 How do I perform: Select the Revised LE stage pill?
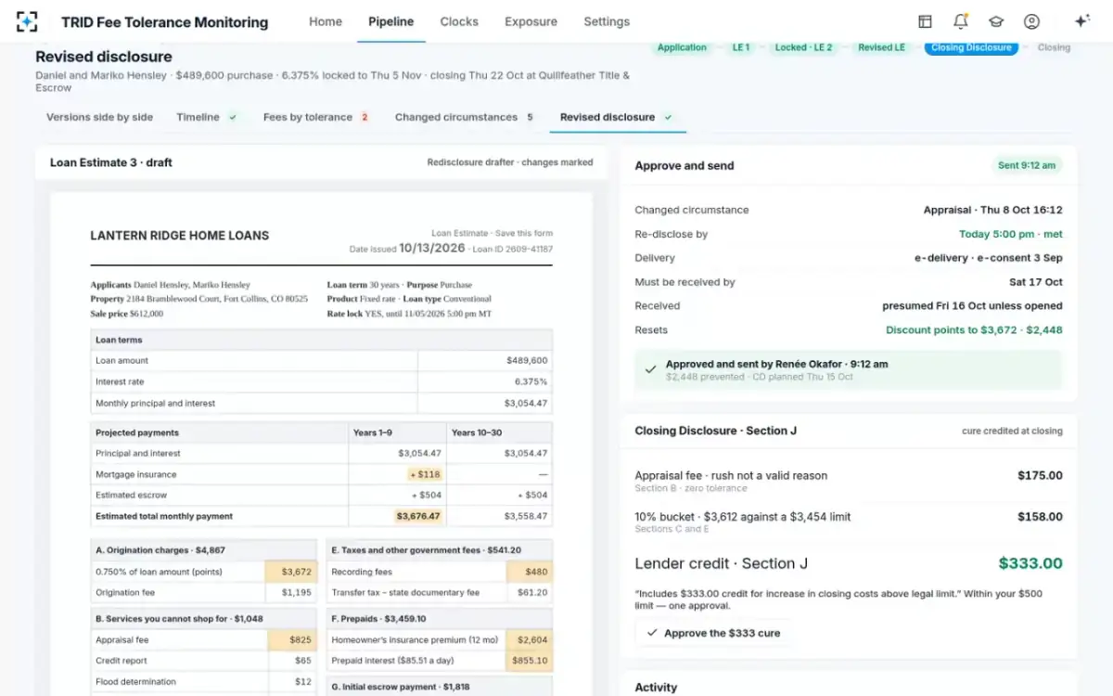click(881, 47)
